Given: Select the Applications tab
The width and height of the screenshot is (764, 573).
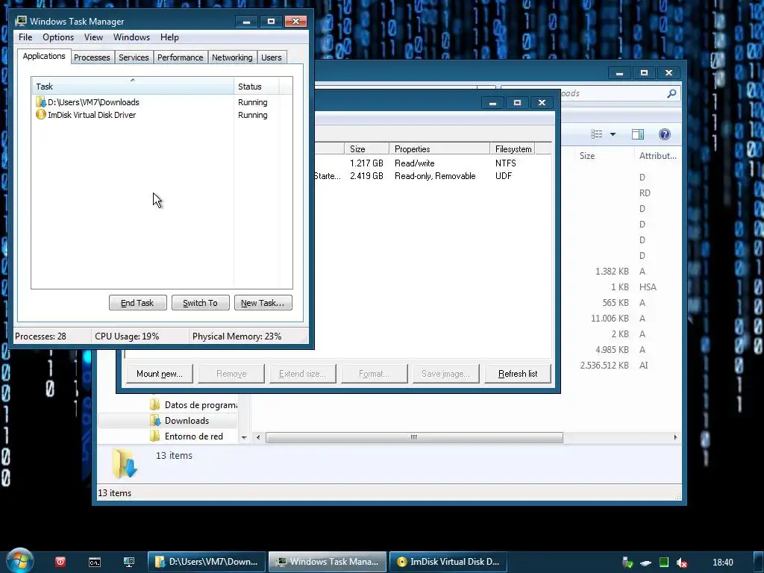Looking at the screenshot, I should point(44,56).
